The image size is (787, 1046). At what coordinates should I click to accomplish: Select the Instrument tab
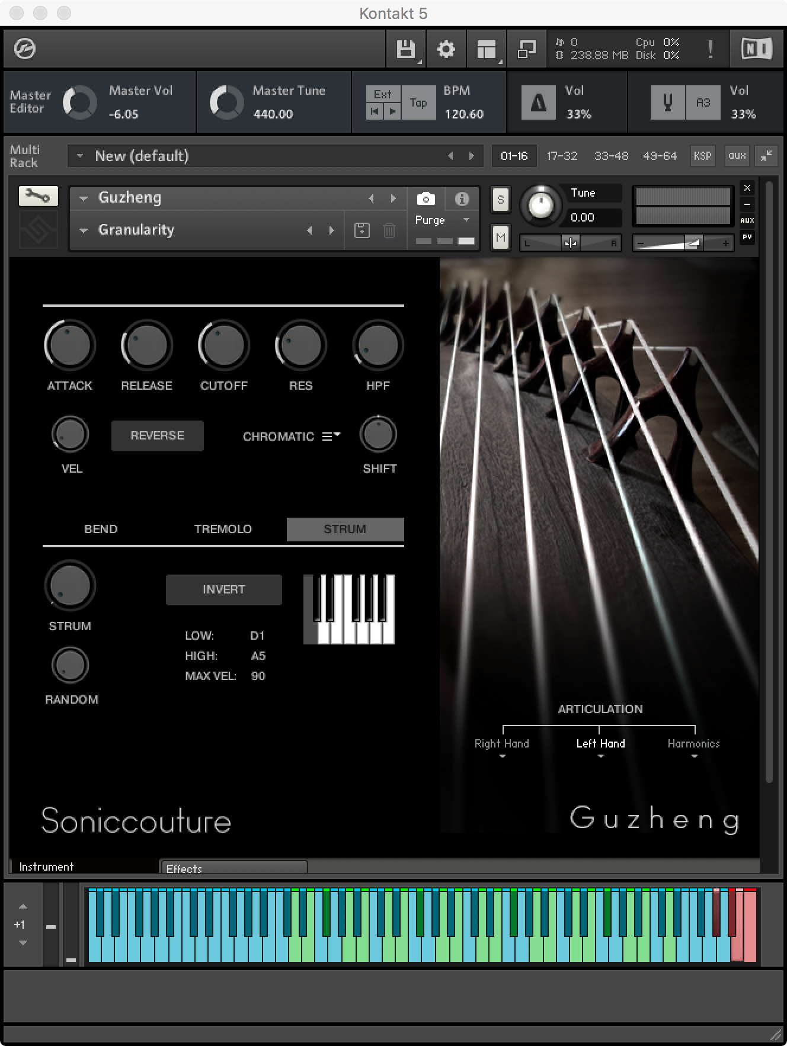click(85, 867)
